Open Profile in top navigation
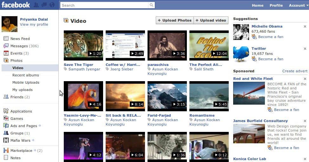This screenshot has height=162, width=309. pyautogui.click(x=276, y=5)
